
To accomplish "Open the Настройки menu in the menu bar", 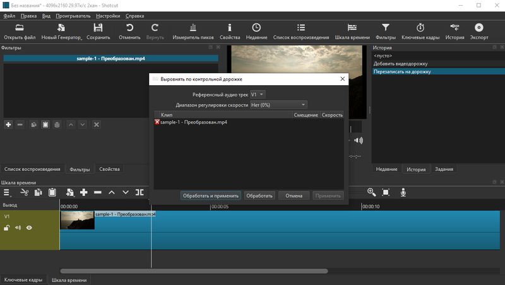I will click(x=107, y=16).
